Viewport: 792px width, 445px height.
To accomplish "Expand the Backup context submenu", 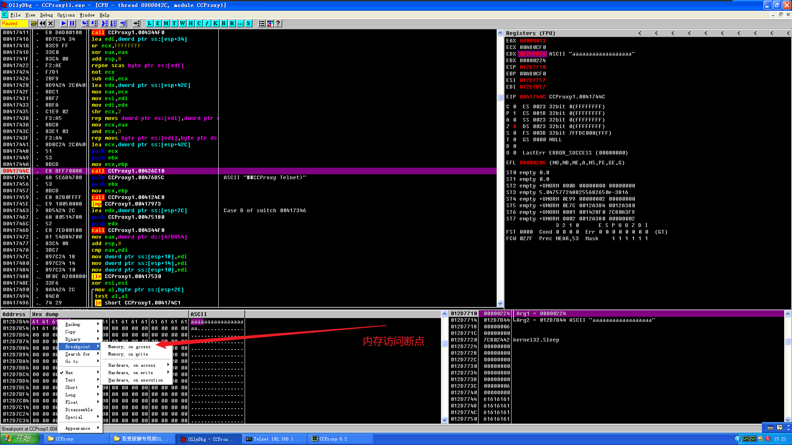I will 80,325.
